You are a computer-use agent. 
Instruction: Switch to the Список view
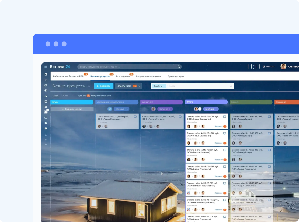[x=65, y=96]
